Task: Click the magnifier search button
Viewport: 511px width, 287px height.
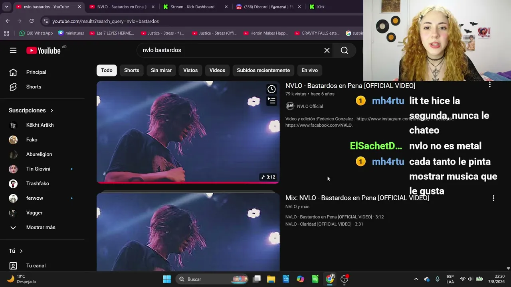Action: [345, 50]
